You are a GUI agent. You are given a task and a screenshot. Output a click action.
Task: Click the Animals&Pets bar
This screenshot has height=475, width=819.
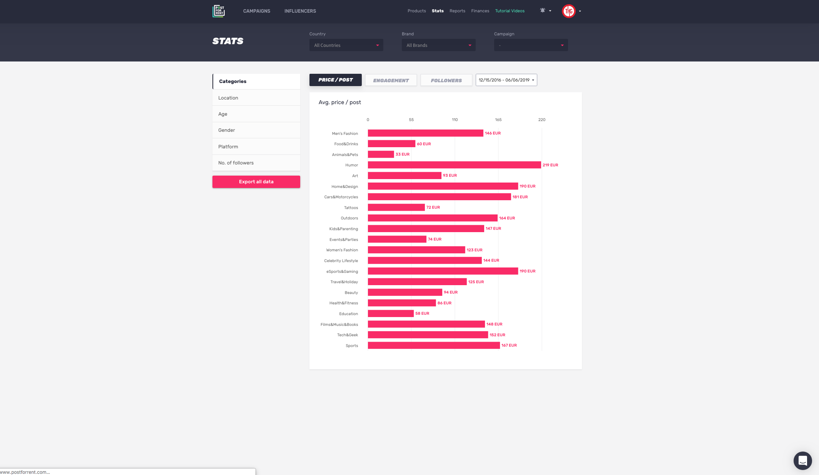381,154
